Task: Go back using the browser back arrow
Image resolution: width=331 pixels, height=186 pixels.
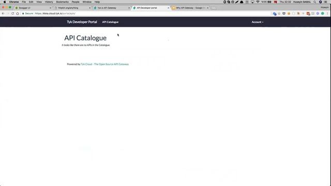Action: tap(3, 13)
